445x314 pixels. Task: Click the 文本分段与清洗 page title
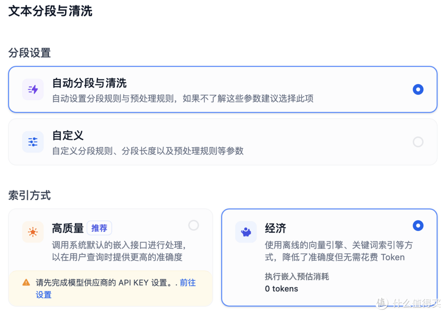point(49,11)
